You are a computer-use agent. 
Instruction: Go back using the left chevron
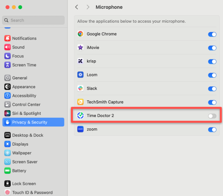77,7
